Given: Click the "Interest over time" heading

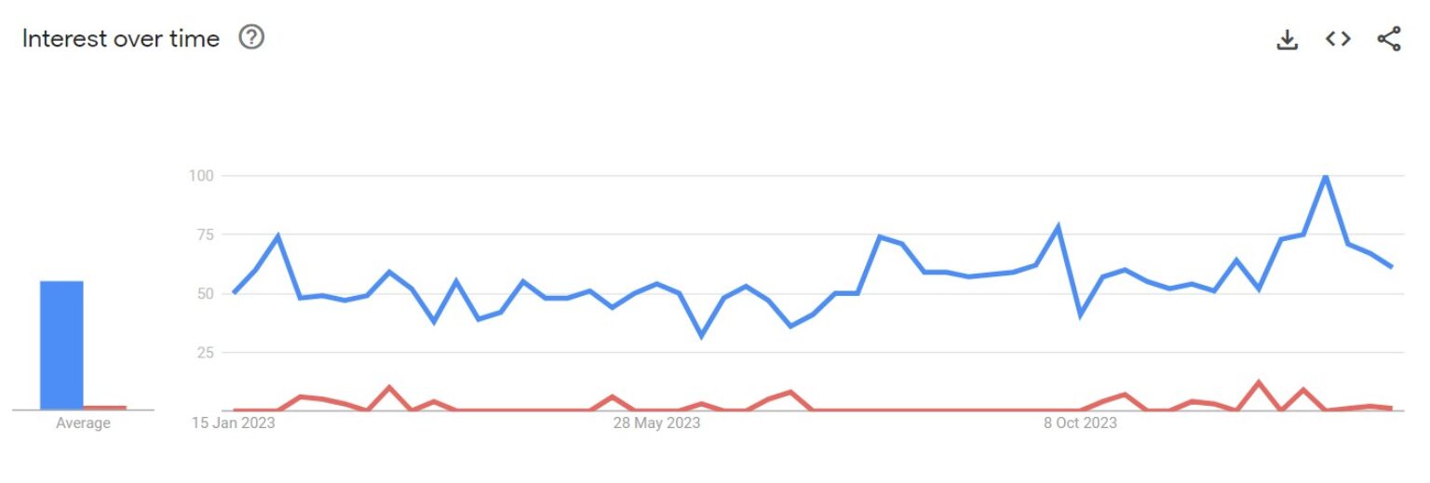Looking at the screenshot, I should coord(121,39).
